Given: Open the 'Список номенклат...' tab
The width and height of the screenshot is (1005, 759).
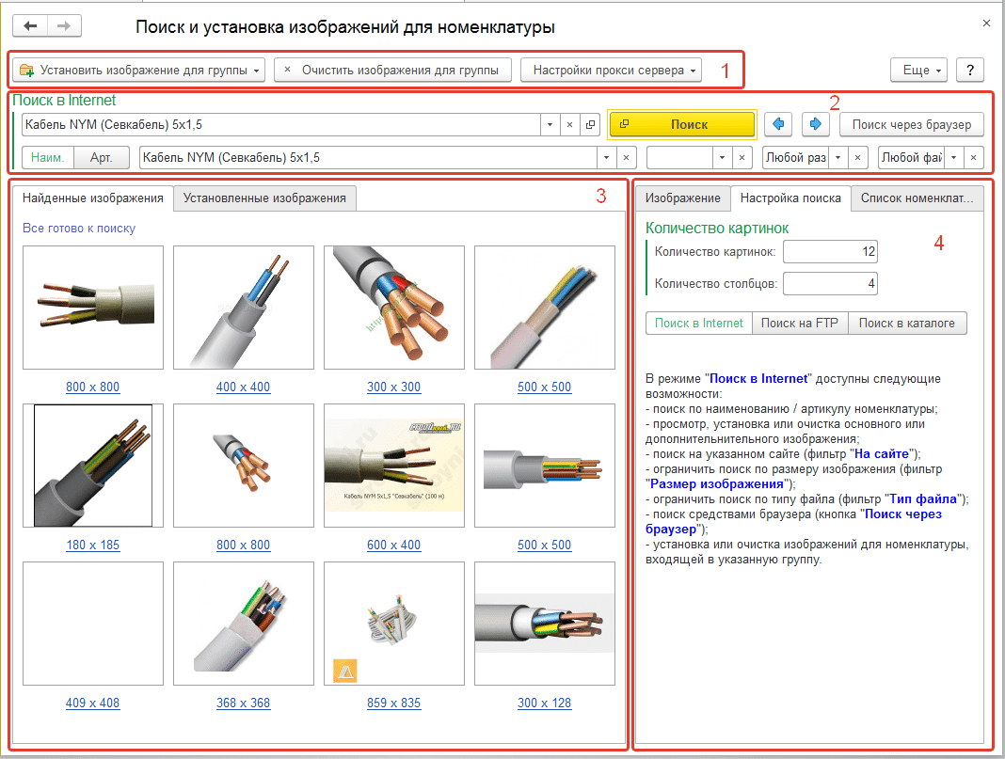Looking at the screenshot, I should [x=917, y=198].
